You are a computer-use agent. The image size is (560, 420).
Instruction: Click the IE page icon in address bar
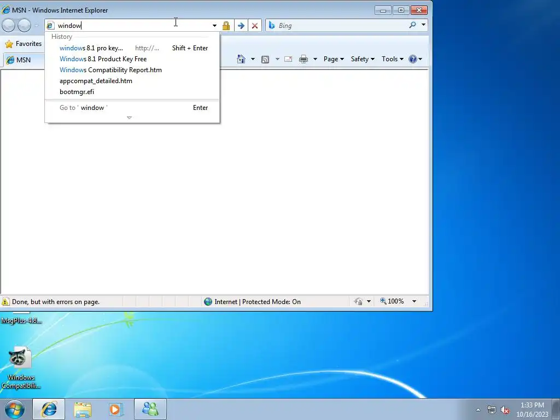click(x=50, y=25)
